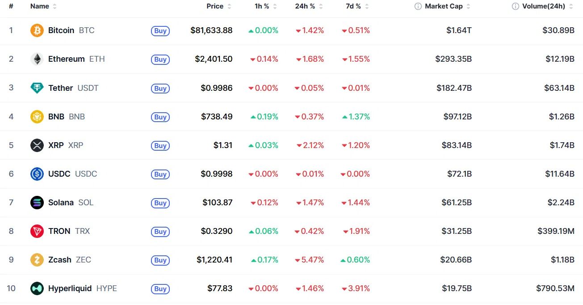Click the Volume(24h) info icon
The width and height of the screenshot is (583, 305).
(x=515, y=6)
